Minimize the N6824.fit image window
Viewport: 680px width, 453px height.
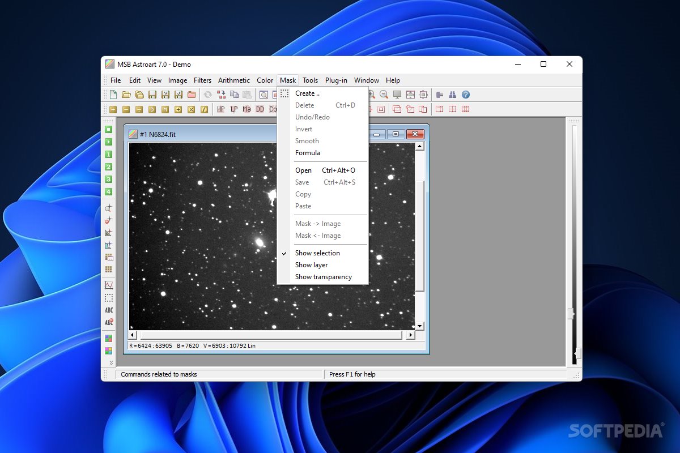[377, 134]
